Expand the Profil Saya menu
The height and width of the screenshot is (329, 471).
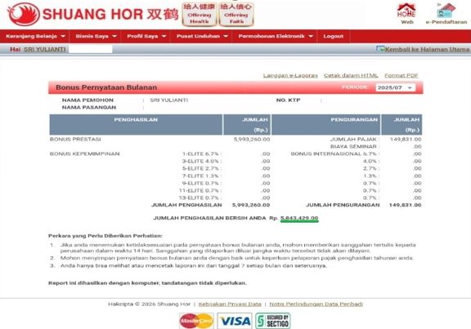[146, 36]
